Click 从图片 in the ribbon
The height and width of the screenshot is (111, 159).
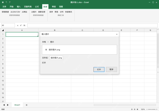[x=34, y=12]
